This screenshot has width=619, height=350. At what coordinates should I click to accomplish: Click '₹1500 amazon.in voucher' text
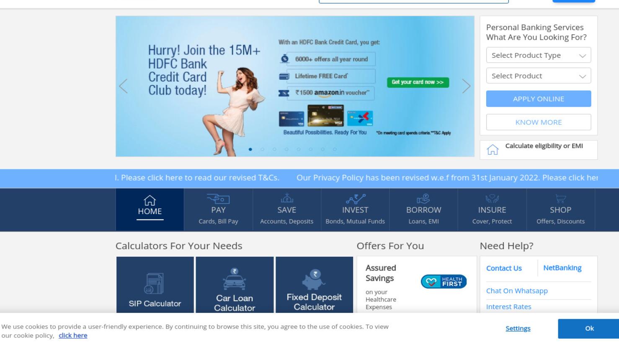tap(333, 93)
